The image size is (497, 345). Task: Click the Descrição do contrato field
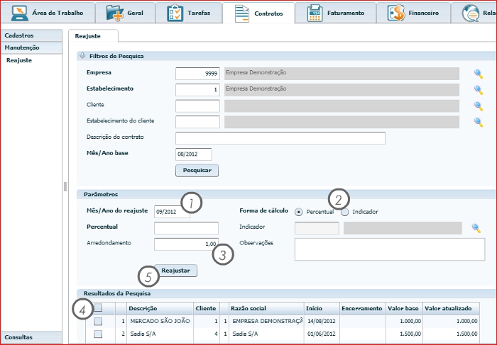280,138
